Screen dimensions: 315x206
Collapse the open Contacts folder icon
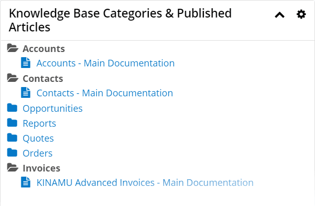[x=13, y=78]
